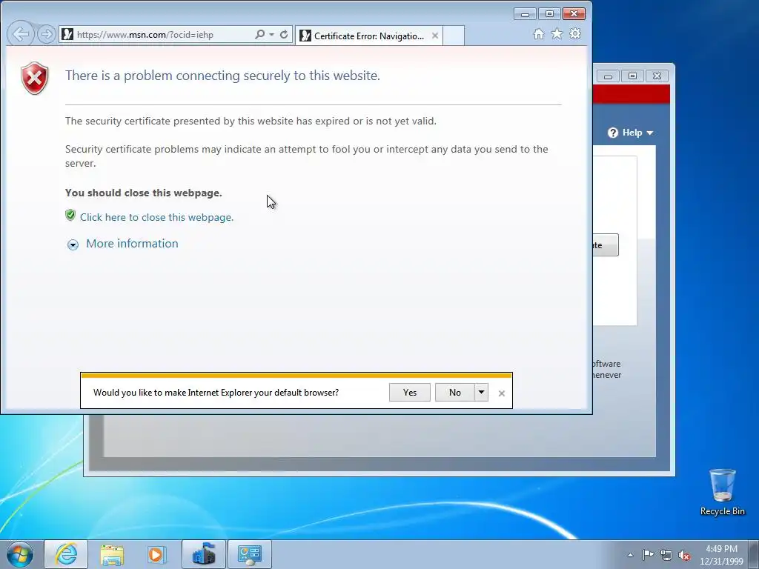Open Windows Explorer from taskbar
Screen dimensions: 759x569
pos(112,554)
